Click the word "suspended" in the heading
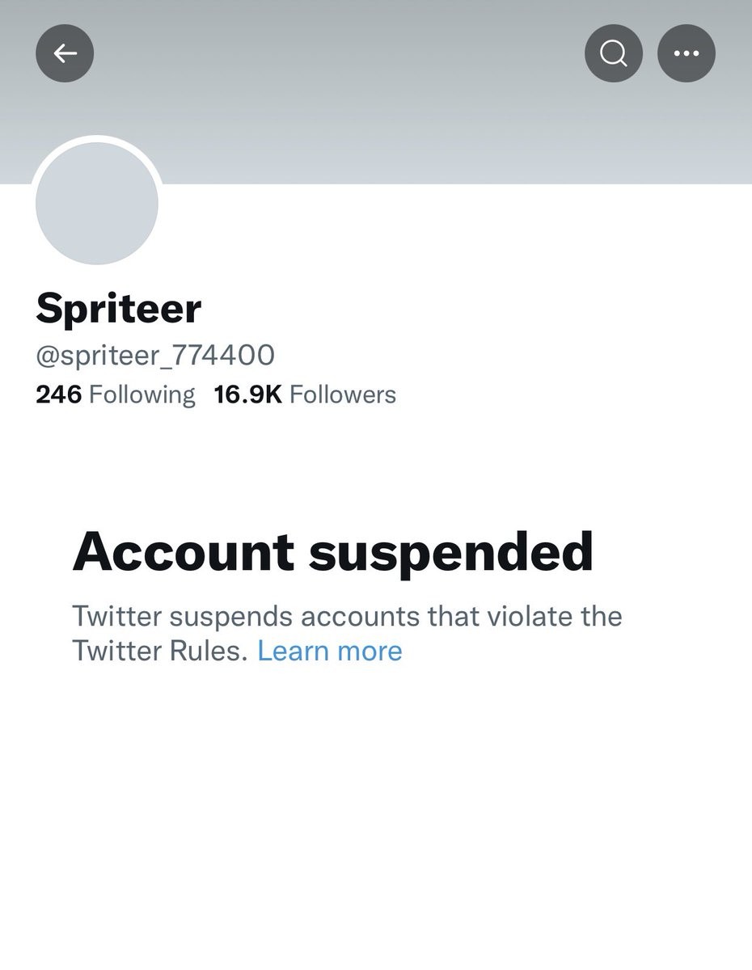 (450, 552)
